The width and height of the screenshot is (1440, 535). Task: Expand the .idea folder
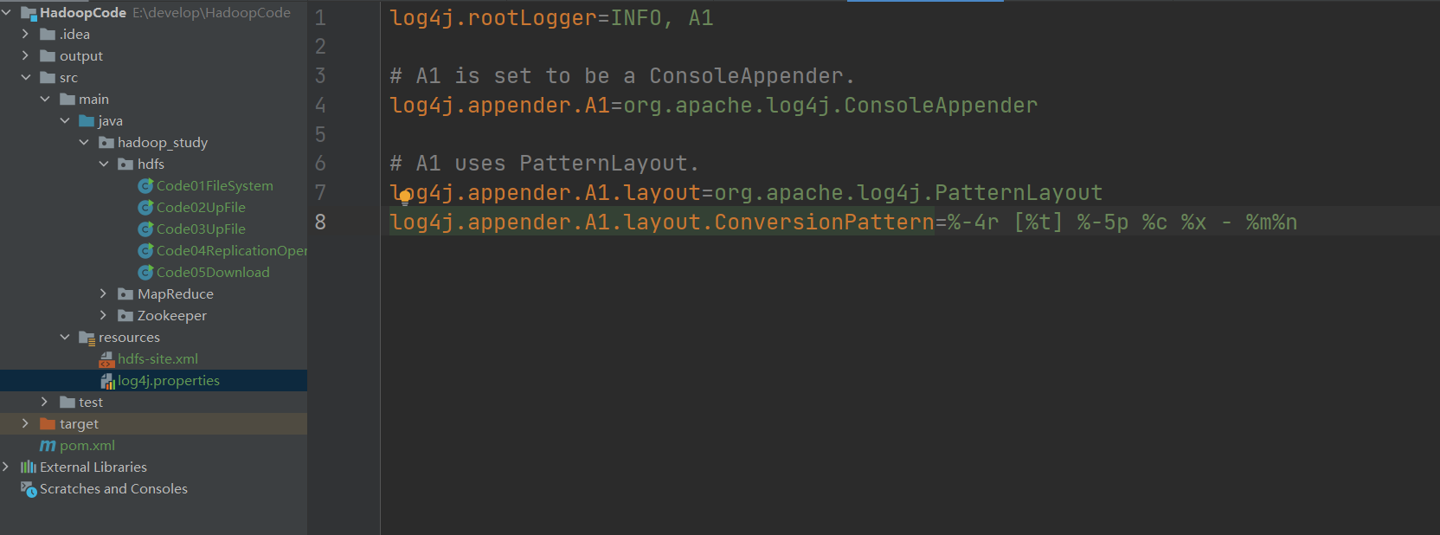point(25,34)
